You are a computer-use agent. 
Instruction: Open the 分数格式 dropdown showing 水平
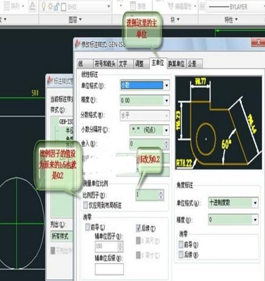coord(145,115)
